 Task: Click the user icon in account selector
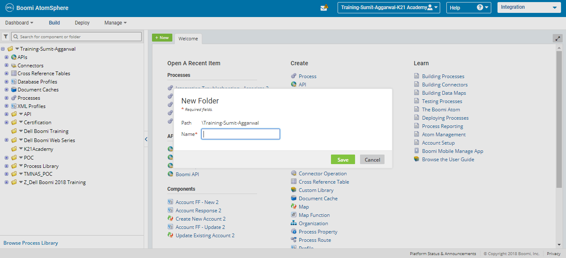click(429, 7)
